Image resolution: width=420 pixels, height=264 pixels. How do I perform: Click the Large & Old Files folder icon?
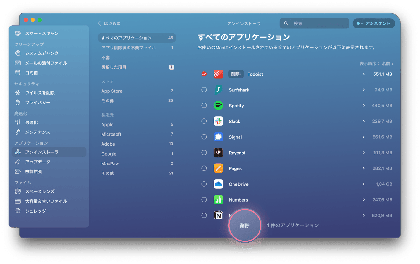[x=18, y=201]
